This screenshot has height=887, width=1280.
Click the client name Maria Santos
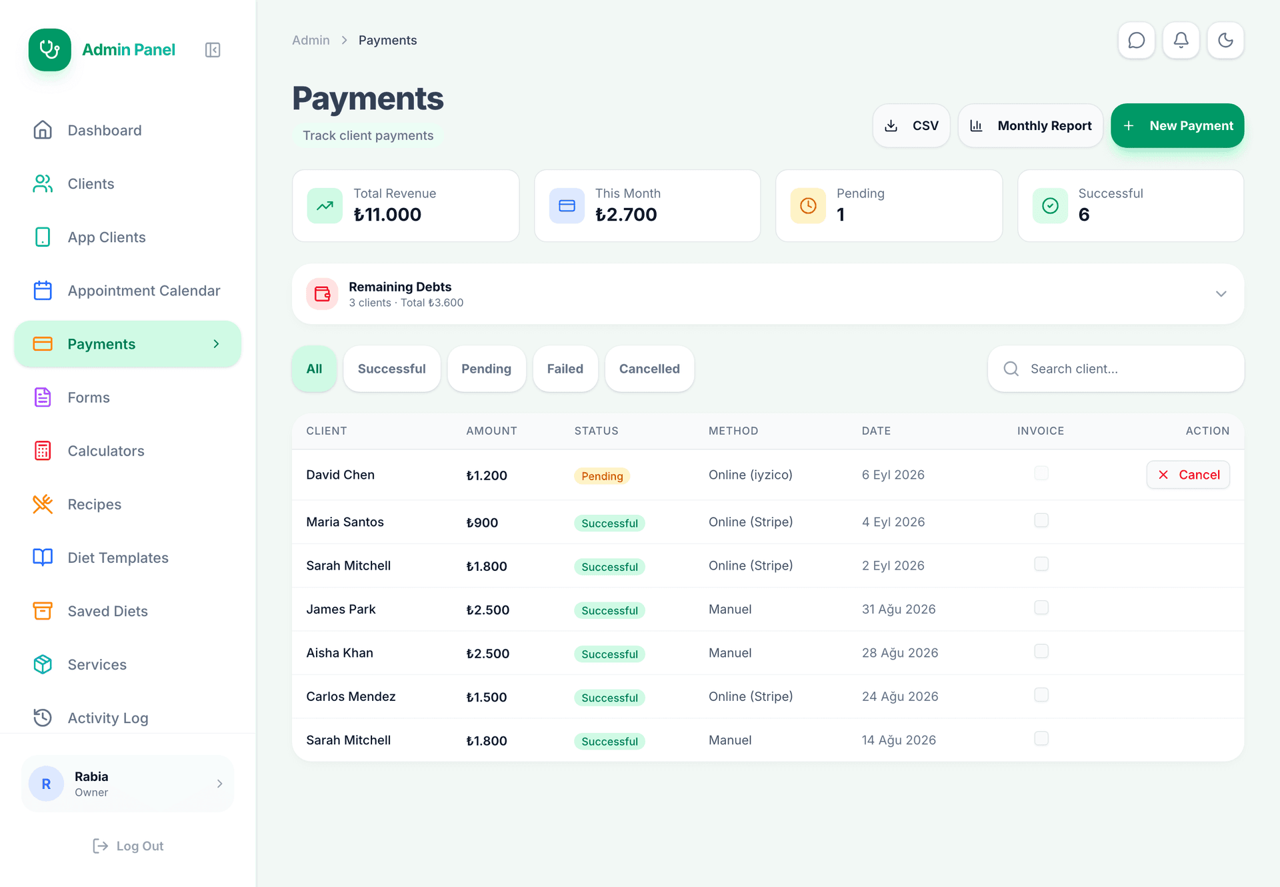coord(345,522)
